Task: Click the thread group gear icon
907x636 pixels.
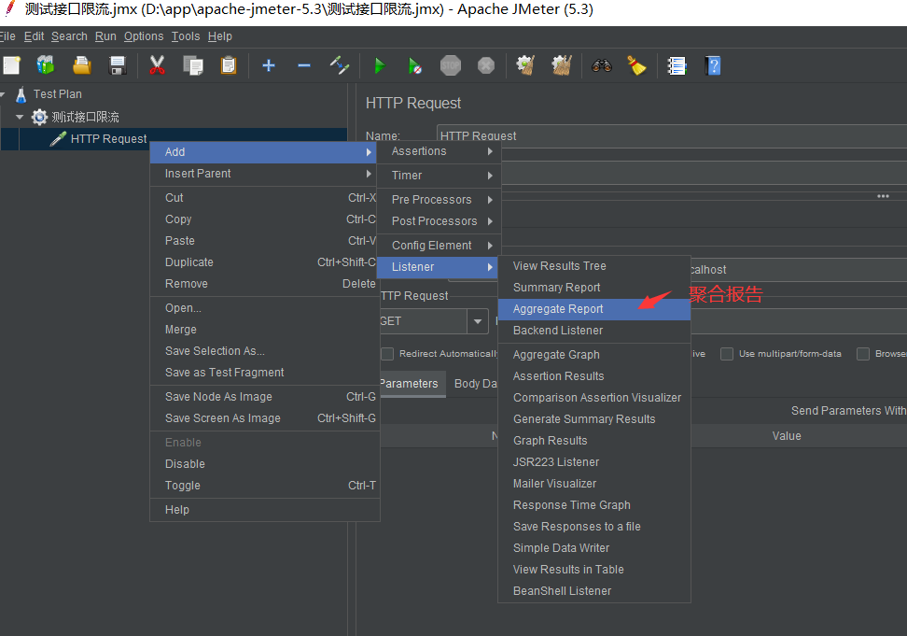Action: tap(39, 117)
